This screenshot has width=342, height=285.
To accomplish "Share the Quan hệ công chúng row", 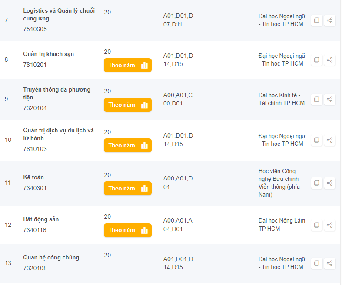I will (x=330, y=263).
